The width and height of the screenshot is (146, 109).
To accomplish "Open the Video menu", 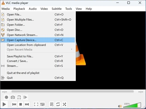I will [44, 9].
